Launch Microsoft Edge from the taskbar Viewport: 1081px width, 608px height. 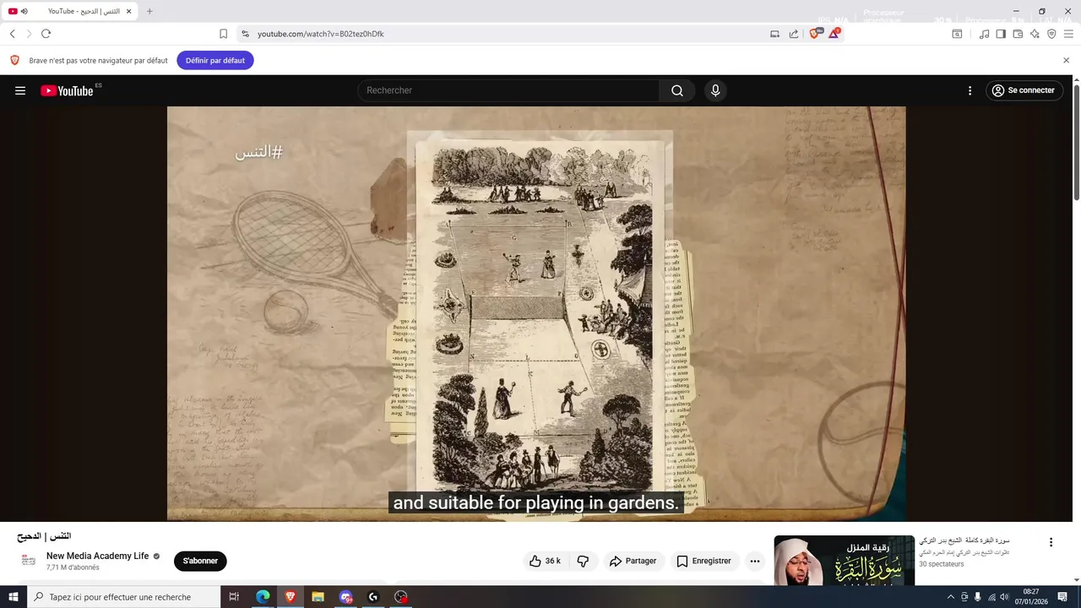click(x=263, y=597)
